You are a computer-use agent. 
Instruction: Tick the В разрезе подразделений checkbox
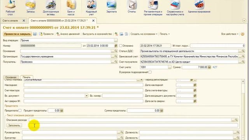tap(150, 72)
